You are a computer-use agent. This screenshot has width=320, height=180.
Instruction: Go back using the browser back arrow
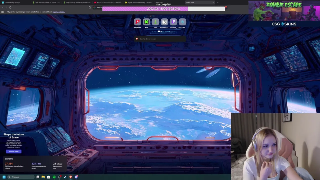click(3, 7)
